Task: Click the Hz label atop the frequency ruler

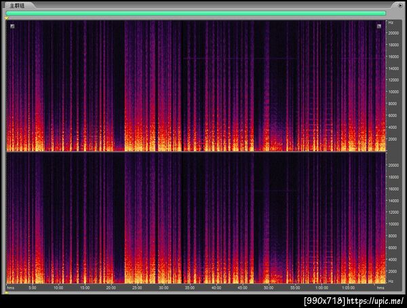Action: pos(391,22)
